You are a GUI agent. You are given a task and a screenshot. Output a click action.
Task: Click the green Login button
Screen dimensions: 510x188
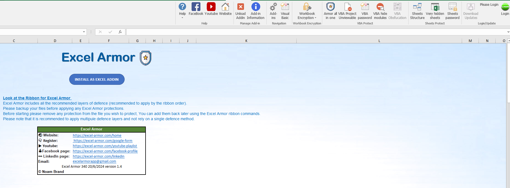click(x=505, y=9)
